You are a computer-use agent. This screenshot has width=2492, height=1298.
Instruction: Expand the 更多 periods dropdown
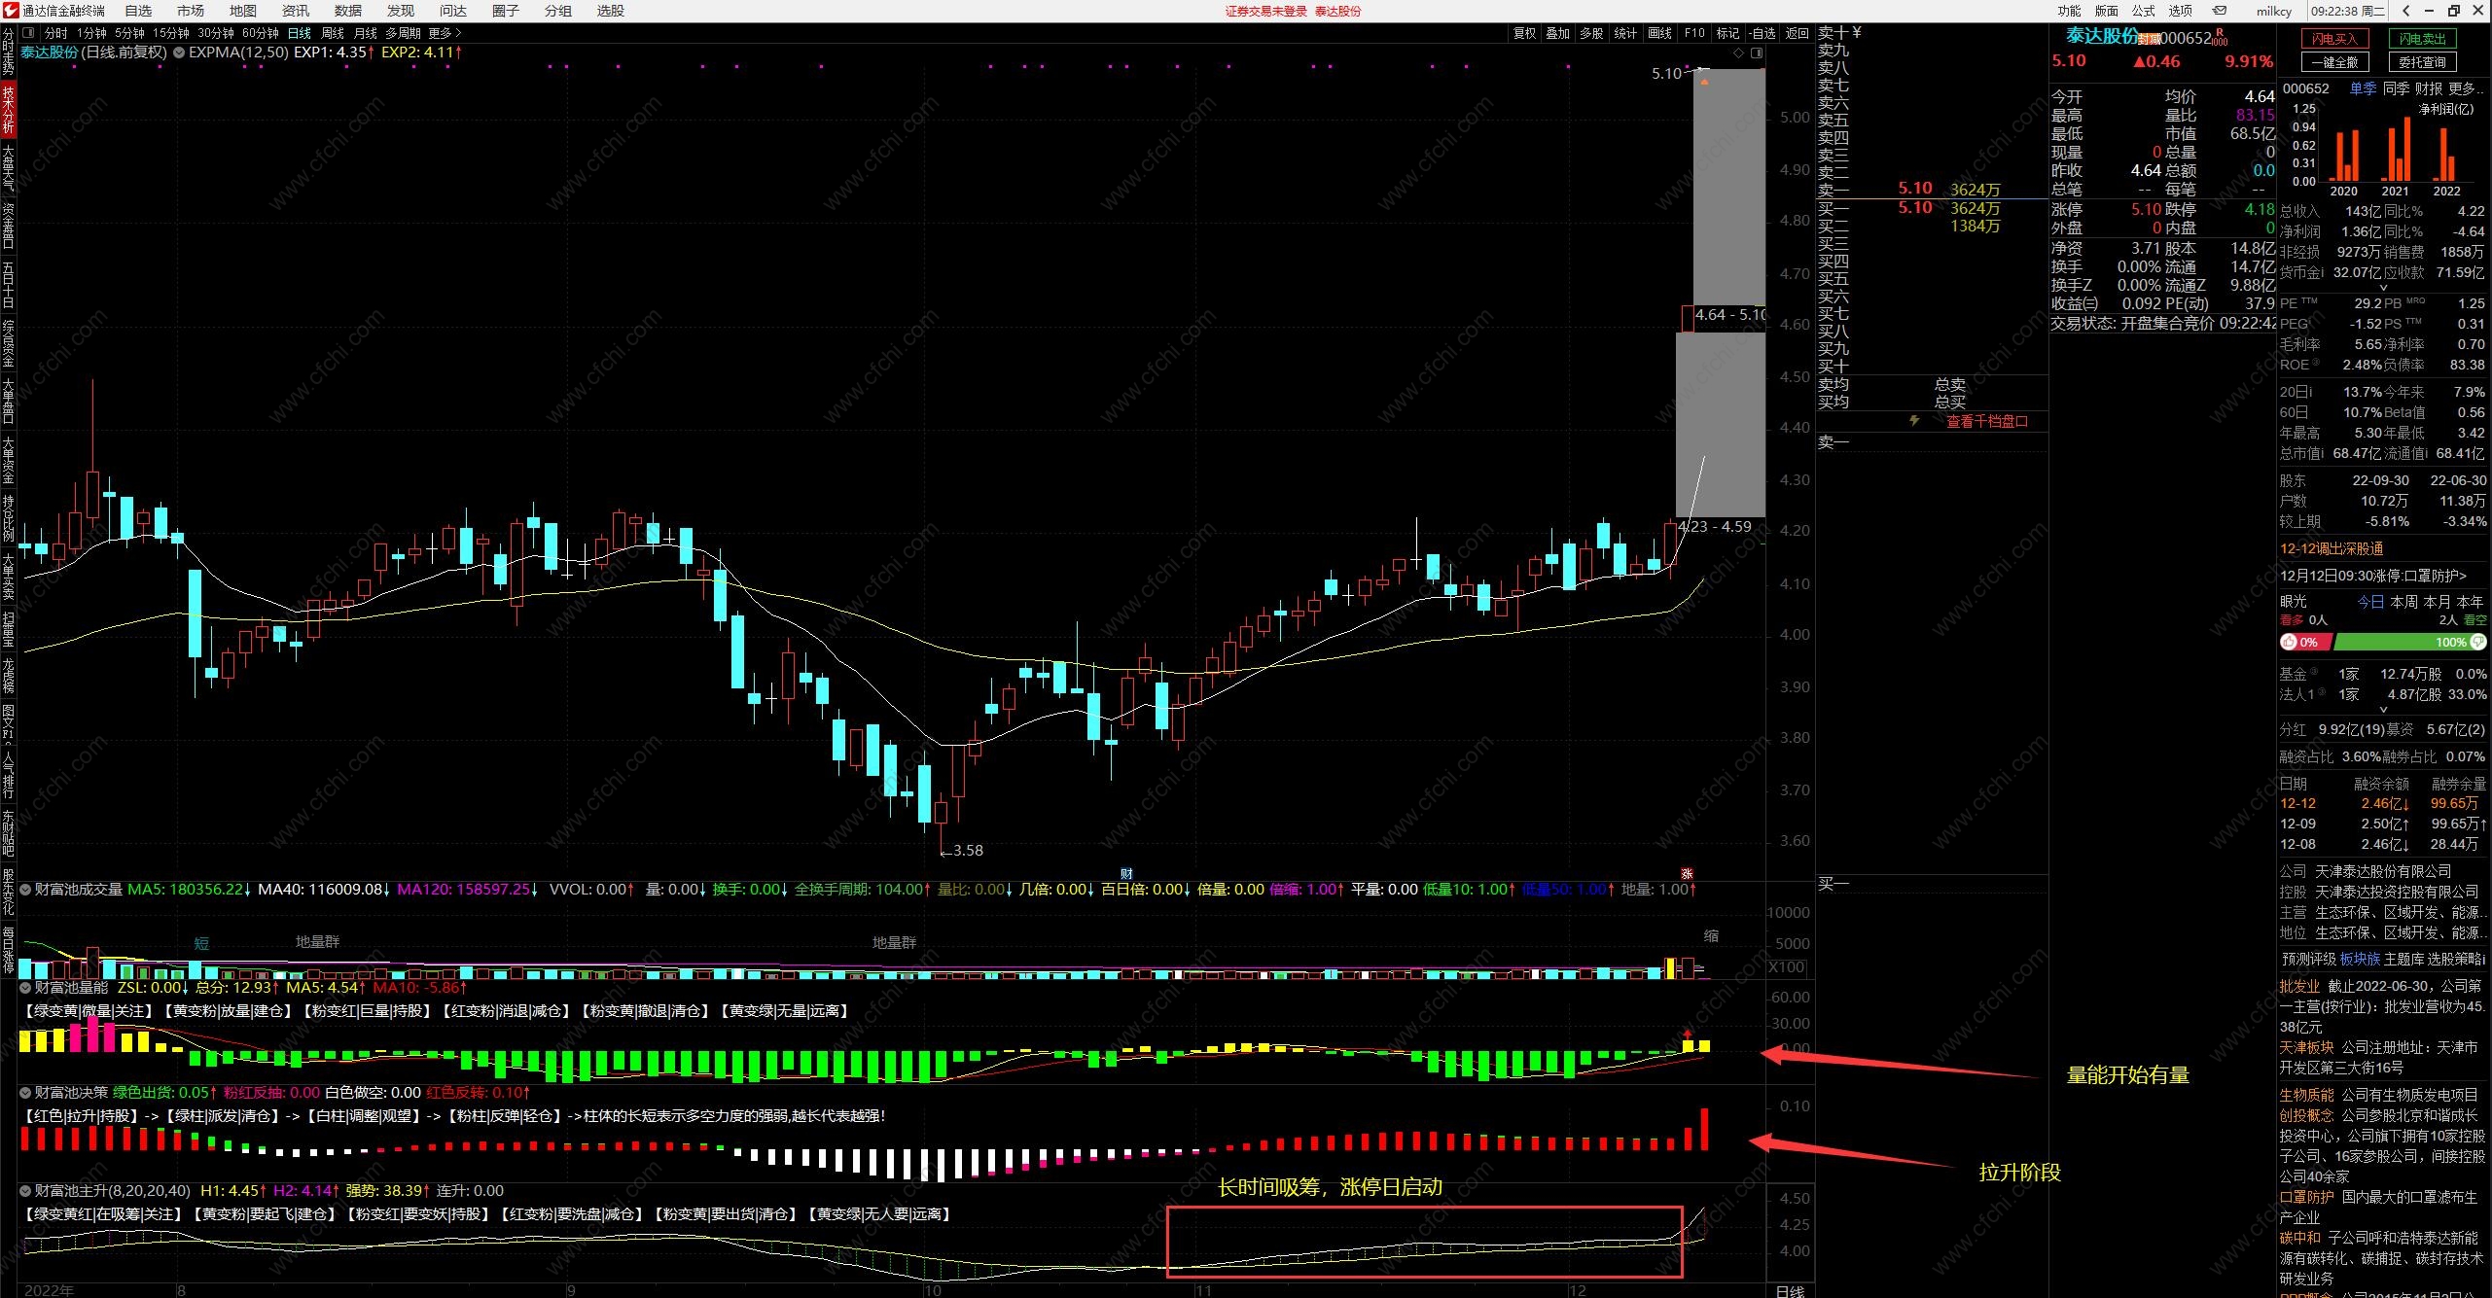pos(445,33)
